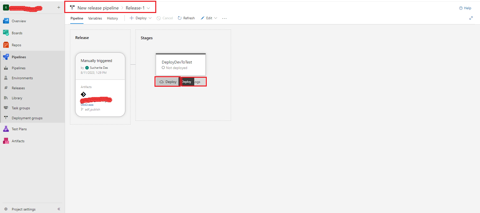The height and width of the screenshot is (213, 480).
Task: Open the Test Plans flask icon
Action: click(x=6, y=129)
